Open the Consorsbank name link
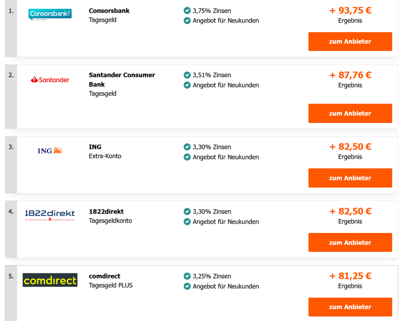 click(109, 11)
